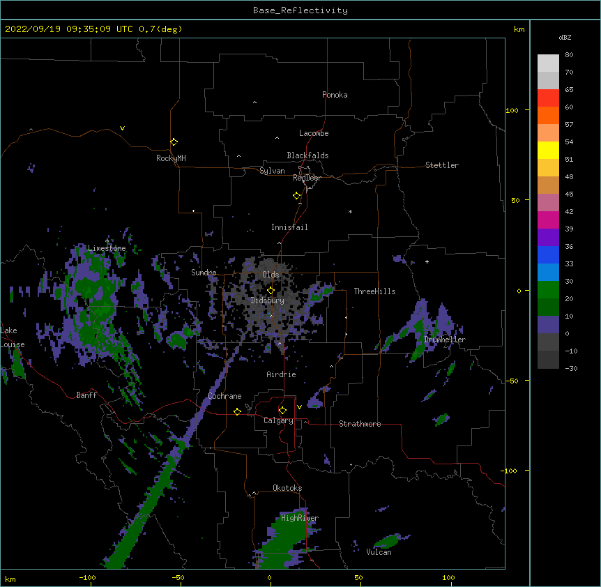Click the 2022/09/19 09:35:09 UTC timestamp
Screen dimensions: 601x587
click(x=69, y=29)
